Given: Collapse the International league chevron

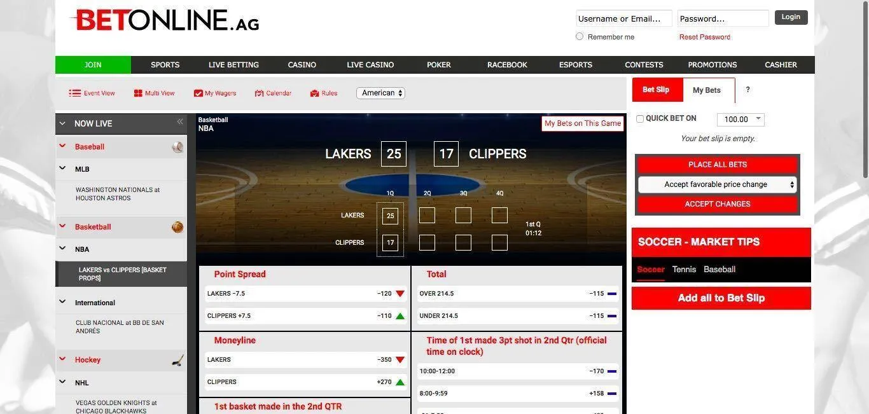Looking at the screenshot, I should pos(62,302).
